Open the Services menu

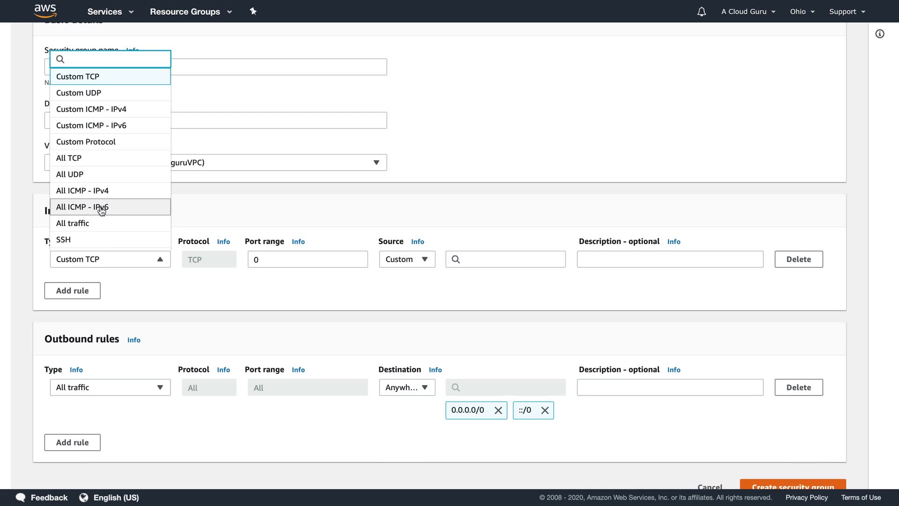(111, 12)
